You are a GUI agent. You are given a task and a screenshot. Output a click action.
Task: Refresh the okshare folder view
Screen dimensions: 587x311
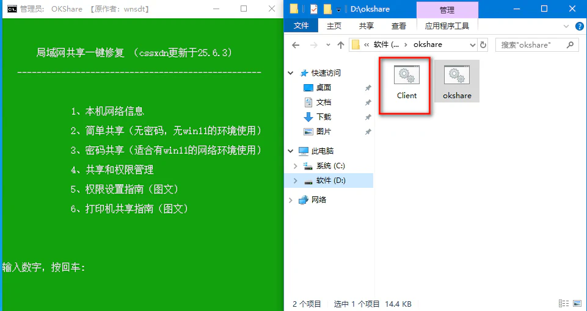(x=484, y=45)
